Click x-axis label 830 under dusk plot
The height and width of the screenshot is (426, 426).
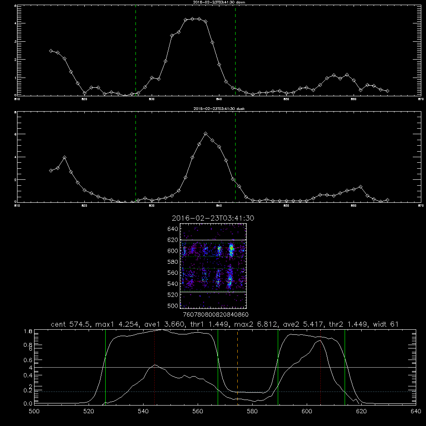(x=152, y=206)
